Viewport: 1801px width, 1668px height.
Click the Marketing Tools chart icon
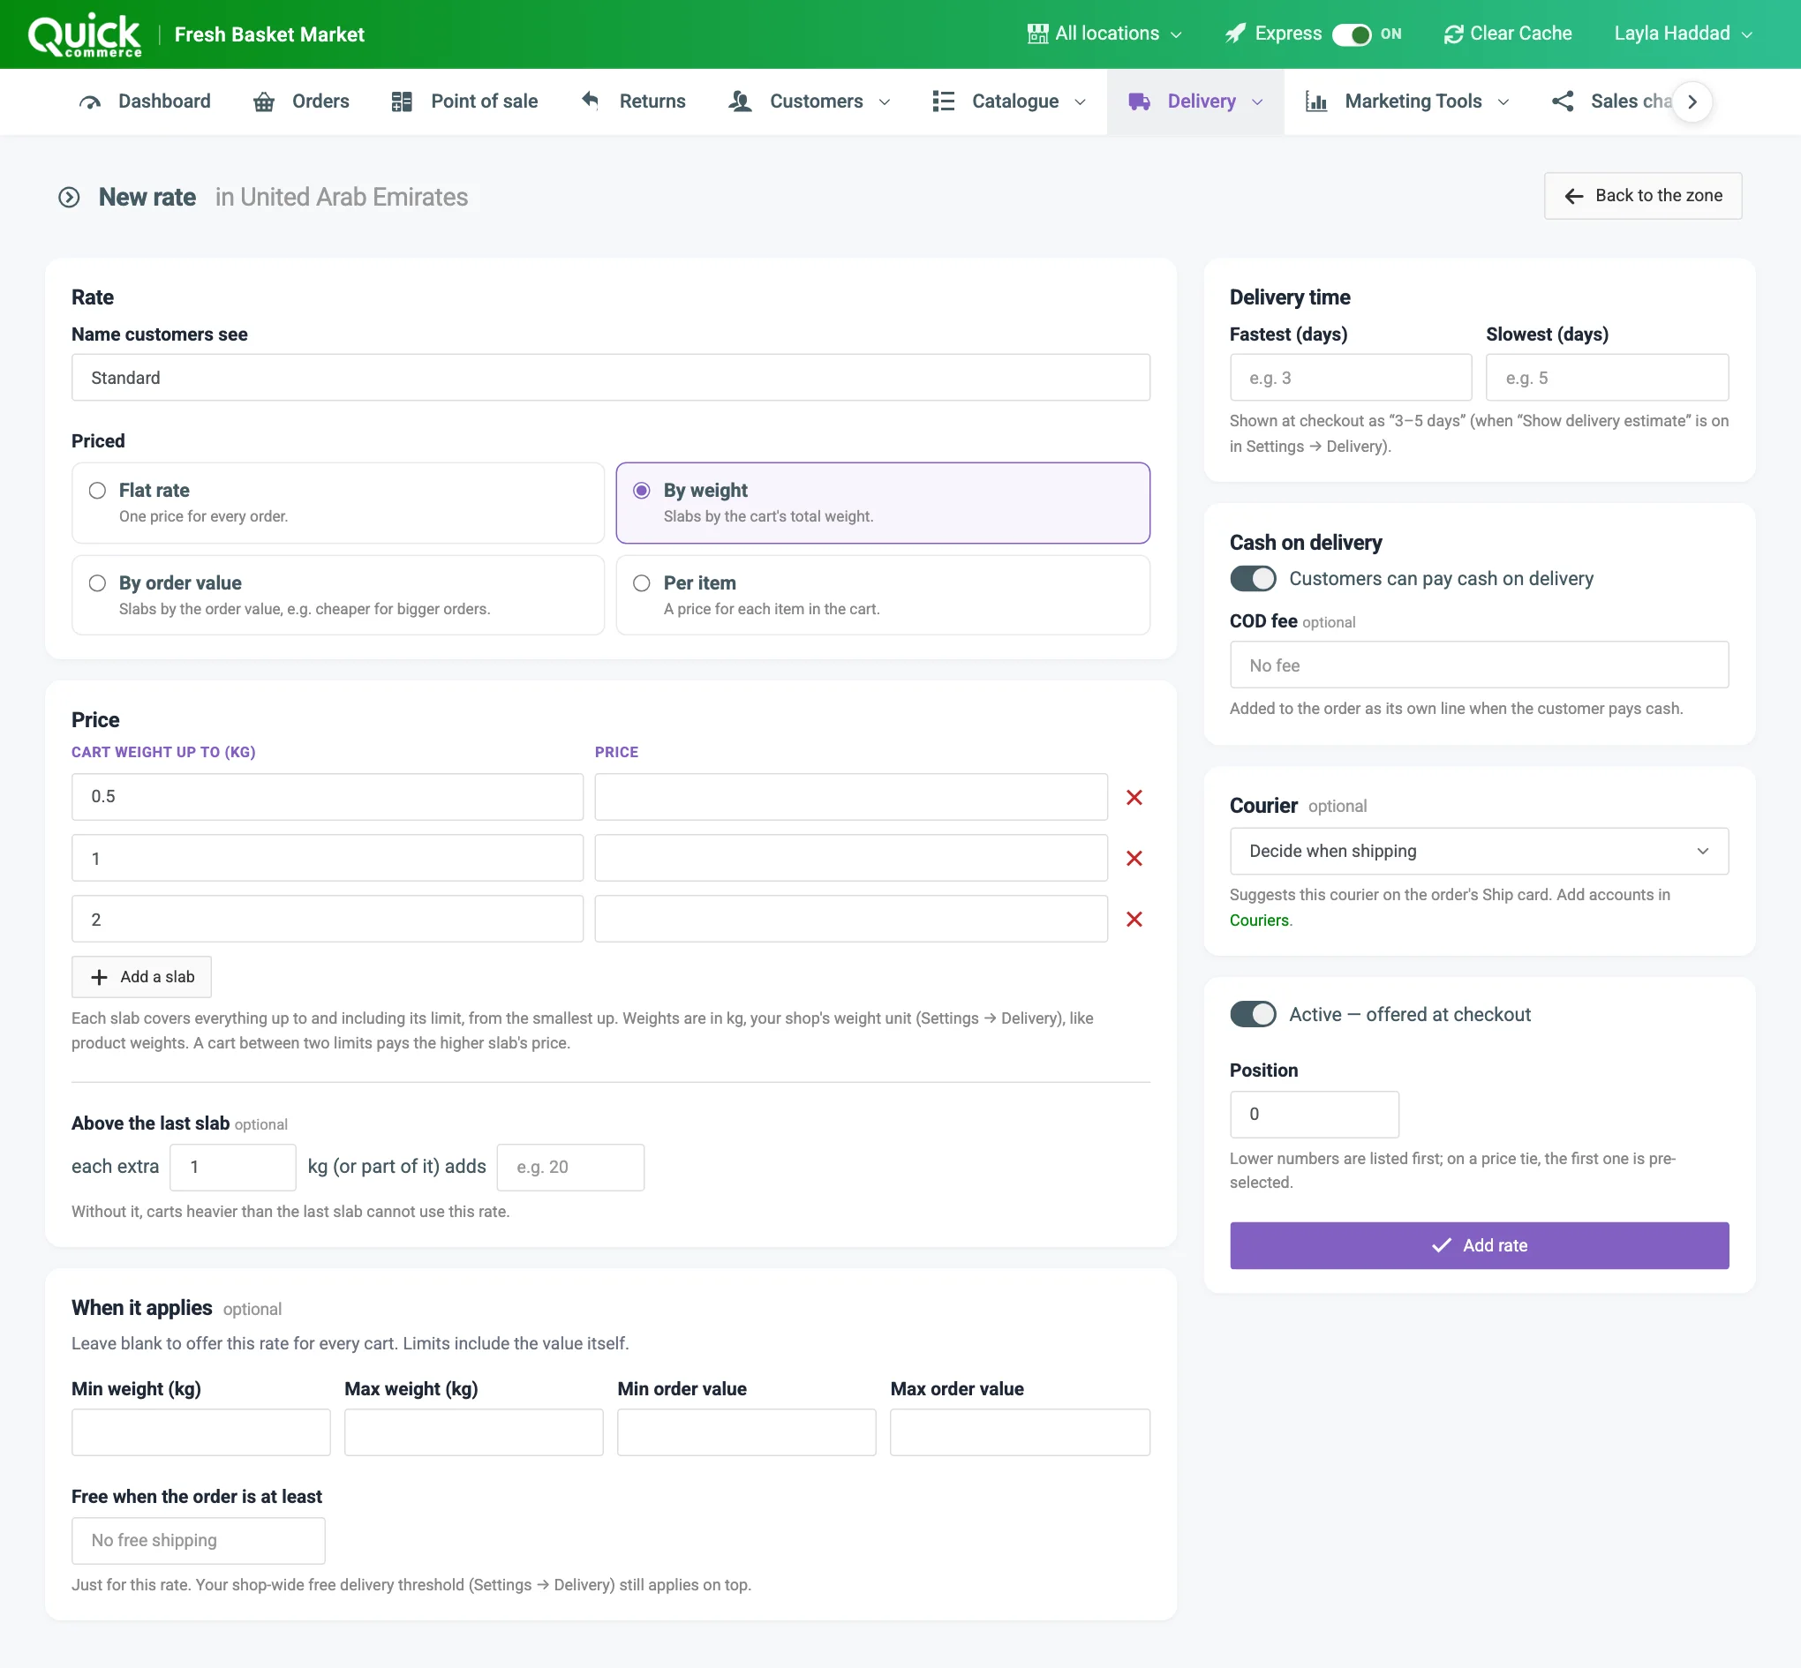1316,102
